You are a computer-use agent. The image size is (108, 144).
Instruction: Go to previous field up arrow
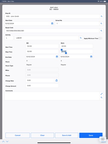click(x=3, y=142)
